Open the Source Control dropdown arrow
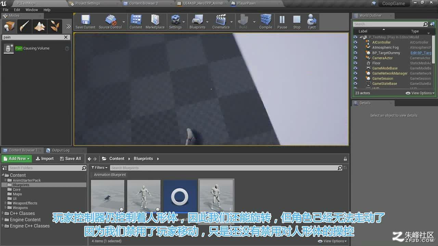Viewport: 438px width, 246px height. click(124, 22)
